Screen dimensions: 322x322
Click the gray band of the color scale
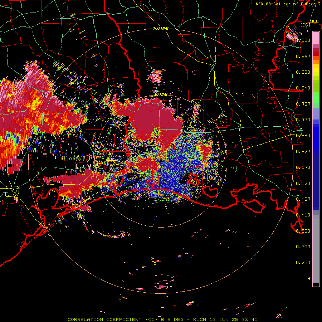point(316,249)
